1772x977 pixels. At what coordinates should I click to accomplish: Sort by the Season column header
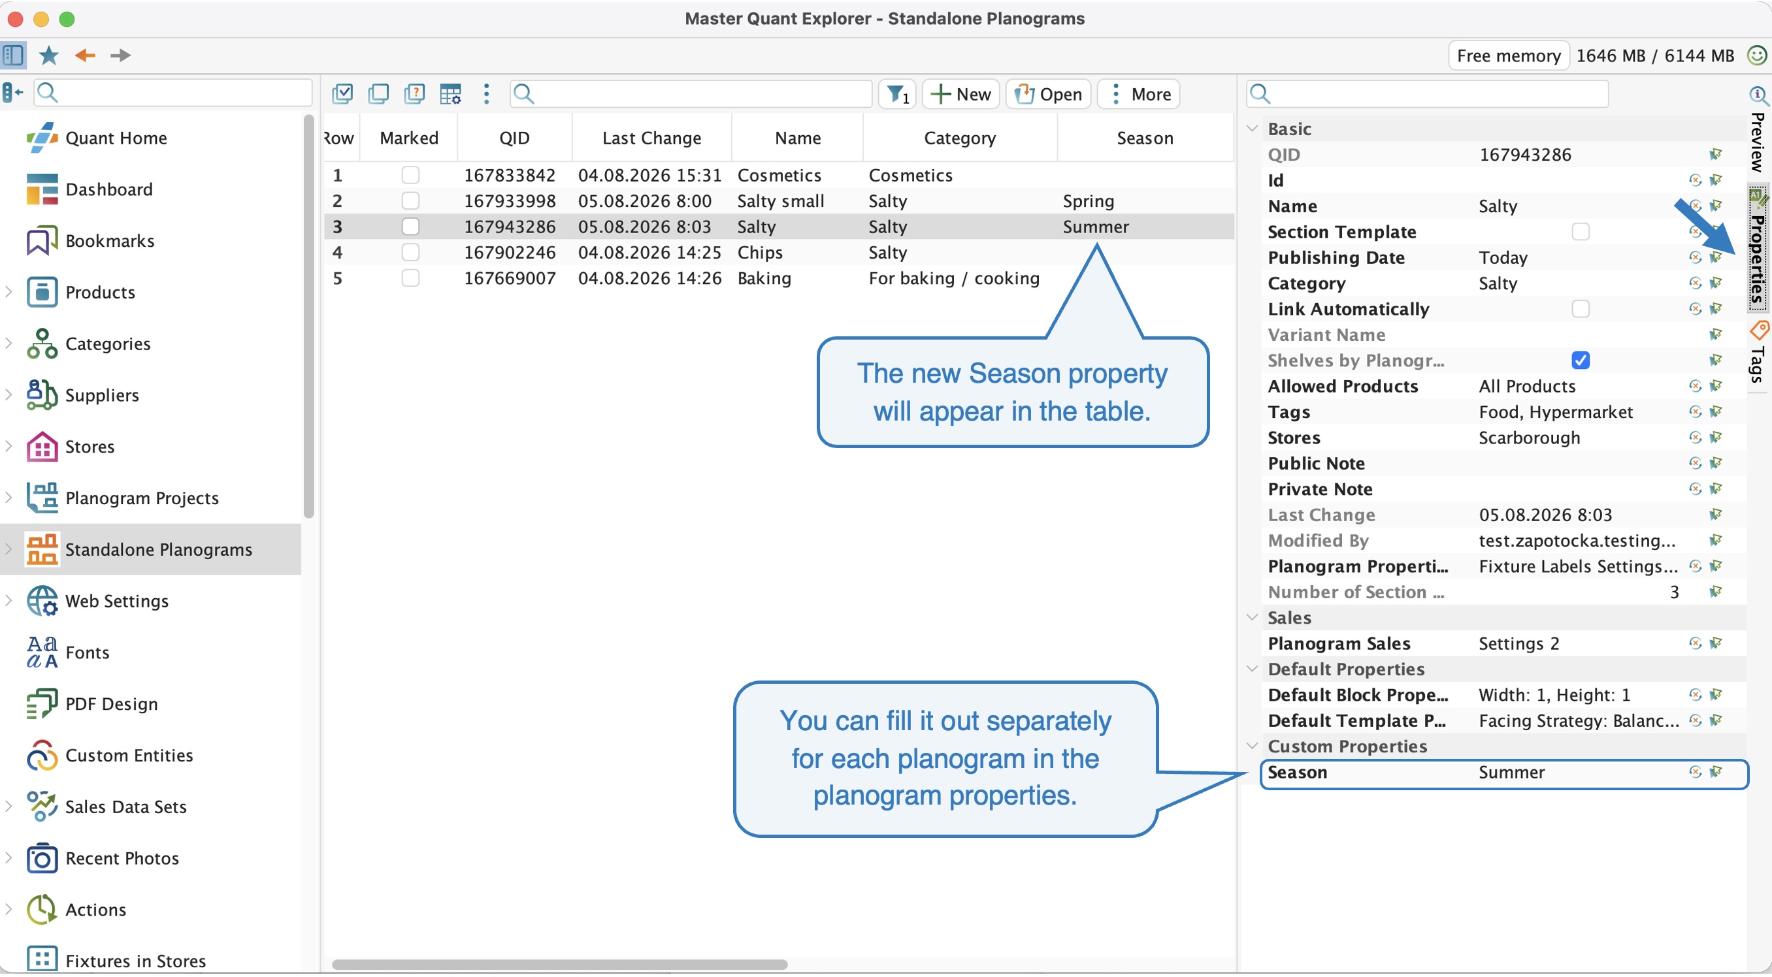pyautogui.click(x=1145, y=138)
